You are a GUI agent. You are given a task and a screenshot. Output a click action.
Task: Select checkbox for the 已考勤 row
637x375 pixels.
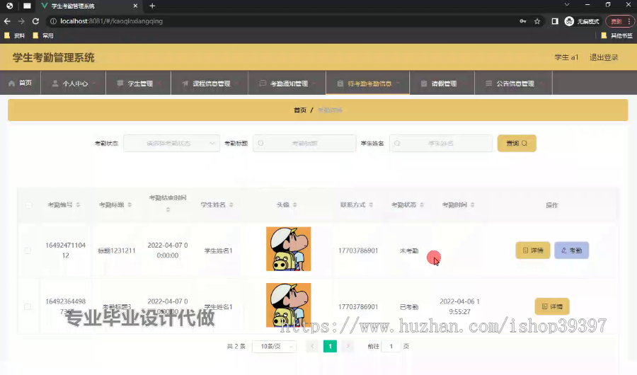point(28,307)
